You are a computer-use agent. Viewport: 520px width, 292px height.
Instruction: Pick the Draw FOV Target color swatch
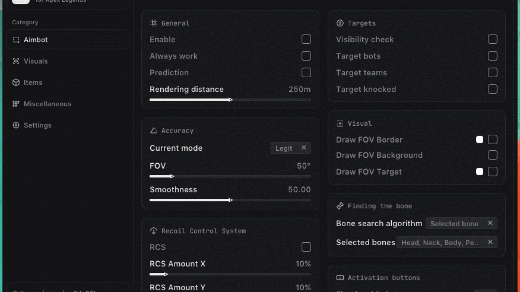480,172
